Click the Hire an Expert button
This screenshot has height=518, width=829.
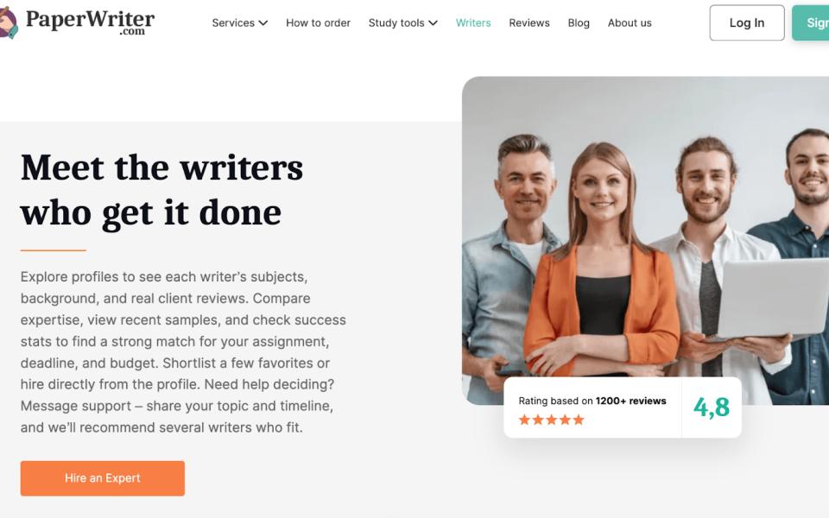click(x=103, y=478)
